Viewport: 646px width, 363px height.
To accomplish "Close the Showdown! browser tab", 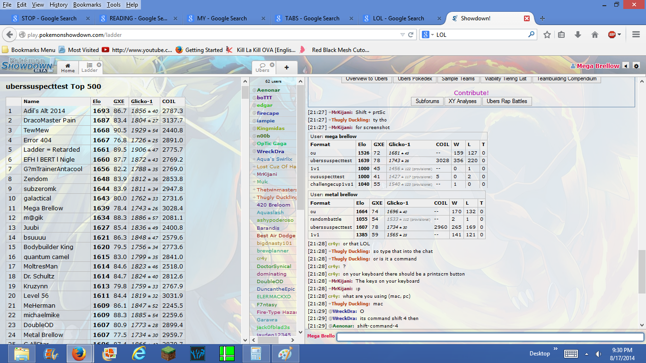I will (x=527, y=18).
